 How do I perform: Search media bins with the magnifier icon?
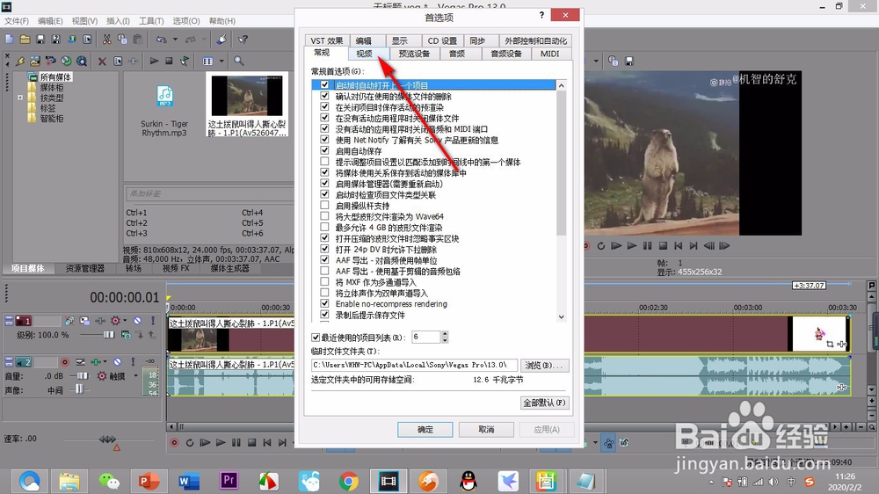(239, 62)
